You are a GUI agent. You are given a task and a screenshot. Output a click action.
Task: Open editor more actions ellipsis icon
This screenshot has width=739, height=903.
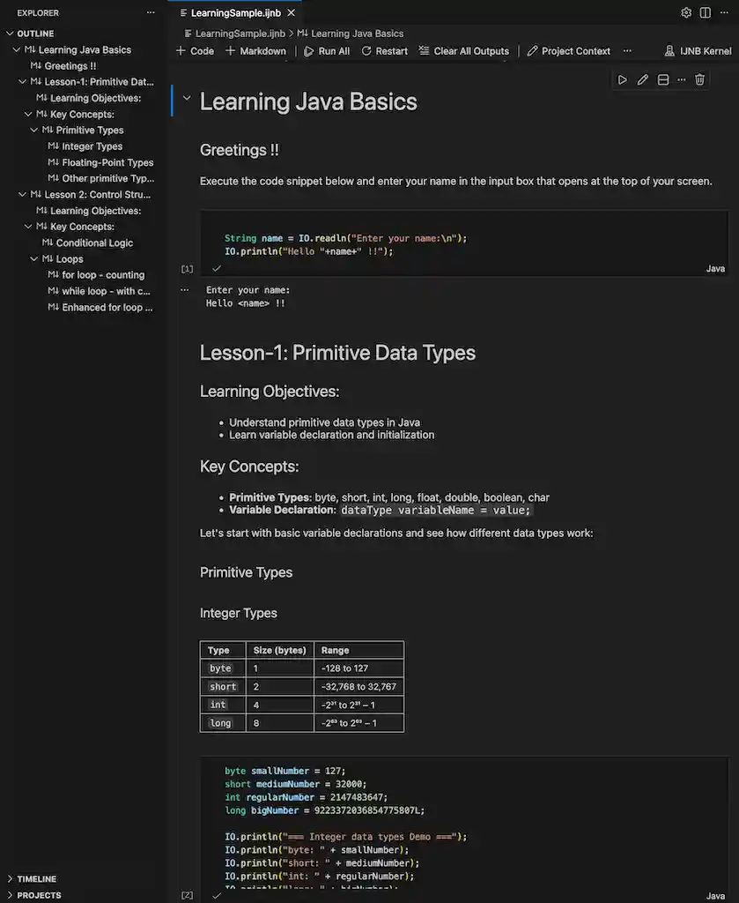click(x=726, y=13)
